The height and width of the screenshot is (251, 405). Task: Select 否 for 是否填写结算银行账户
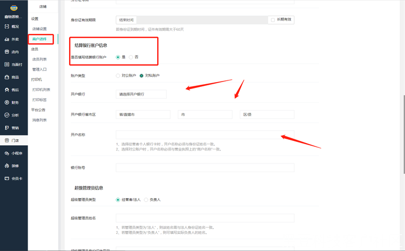131,57
